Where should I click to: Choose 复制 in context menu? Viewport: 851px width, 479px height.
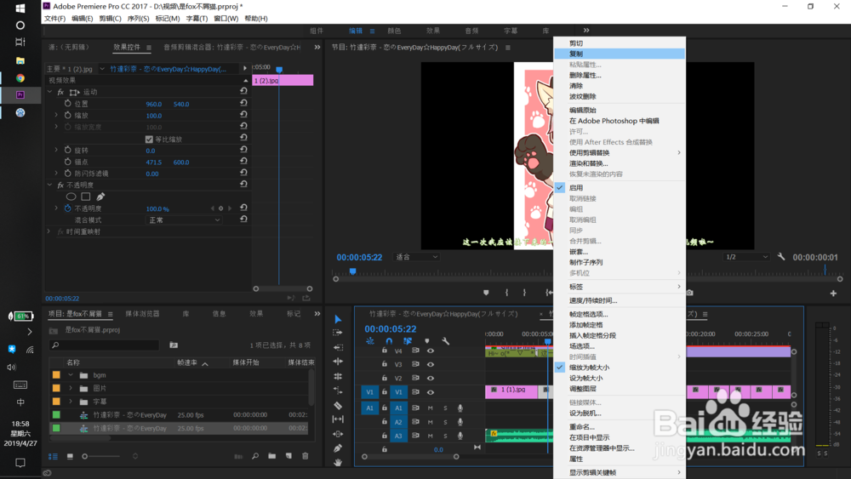click(x=620, y=54)
